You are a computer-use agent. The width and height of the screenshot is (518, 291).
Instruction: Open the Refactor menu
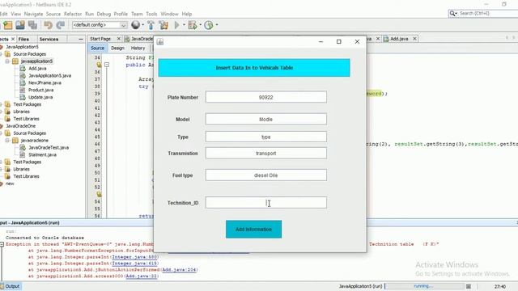pos(73,14)
